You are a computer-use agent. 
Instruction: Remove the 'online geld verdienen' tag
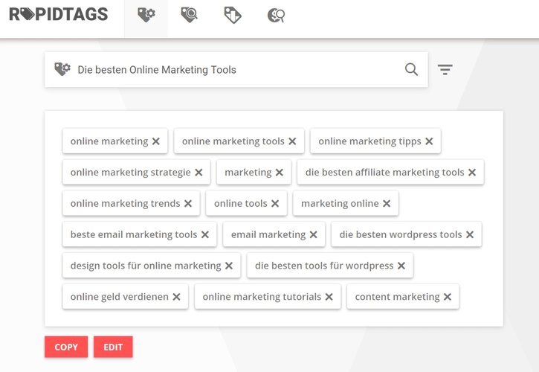coord(177,297)
